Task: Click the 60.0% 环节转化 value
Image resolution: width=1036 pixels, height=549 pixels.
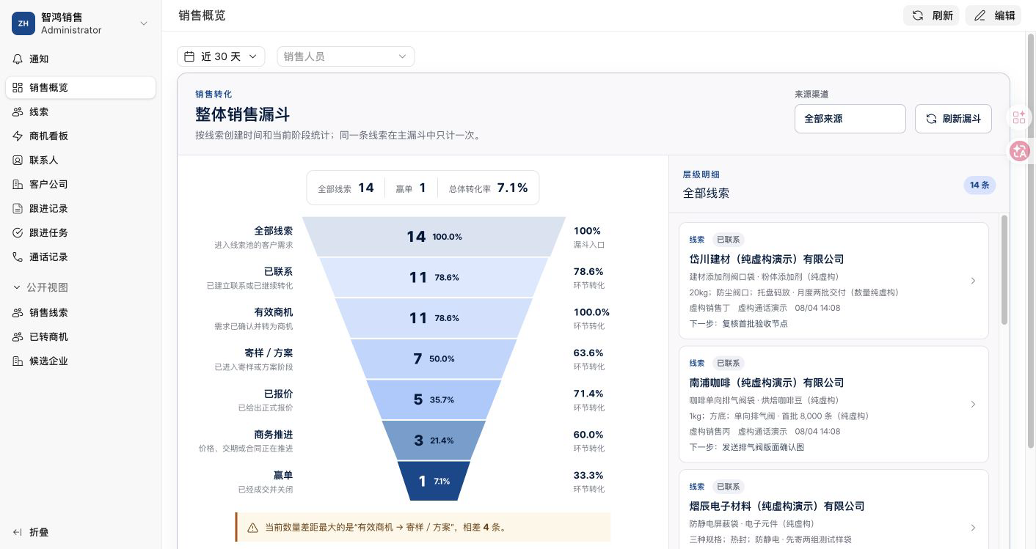Action: pyautogui.click(x=588, y=435)
